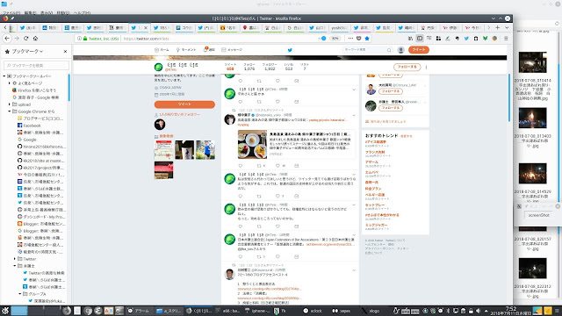The width and height of the screenshot is (562, 316).
Task: Open the Google bookmark
Action: (27, 140)
